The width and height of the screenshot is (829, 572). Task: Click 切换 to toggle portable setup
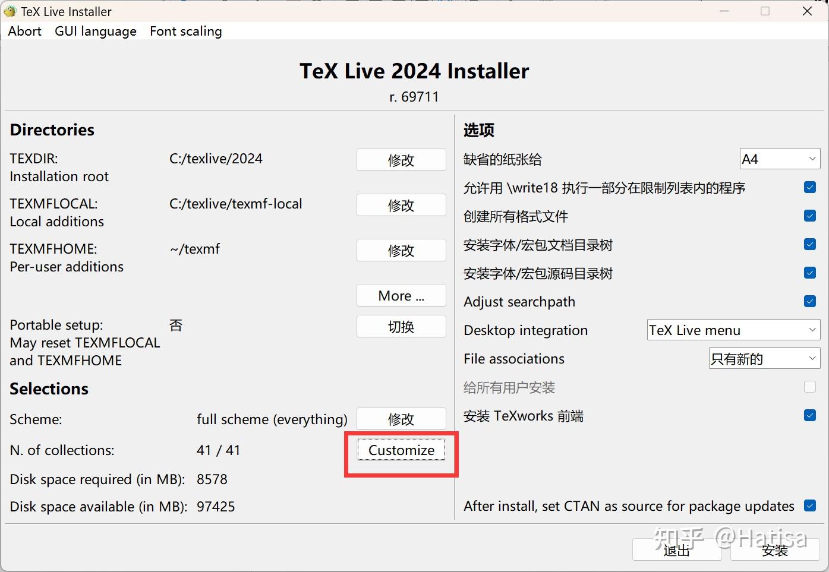pyautogui.click(x=401, y=325)
